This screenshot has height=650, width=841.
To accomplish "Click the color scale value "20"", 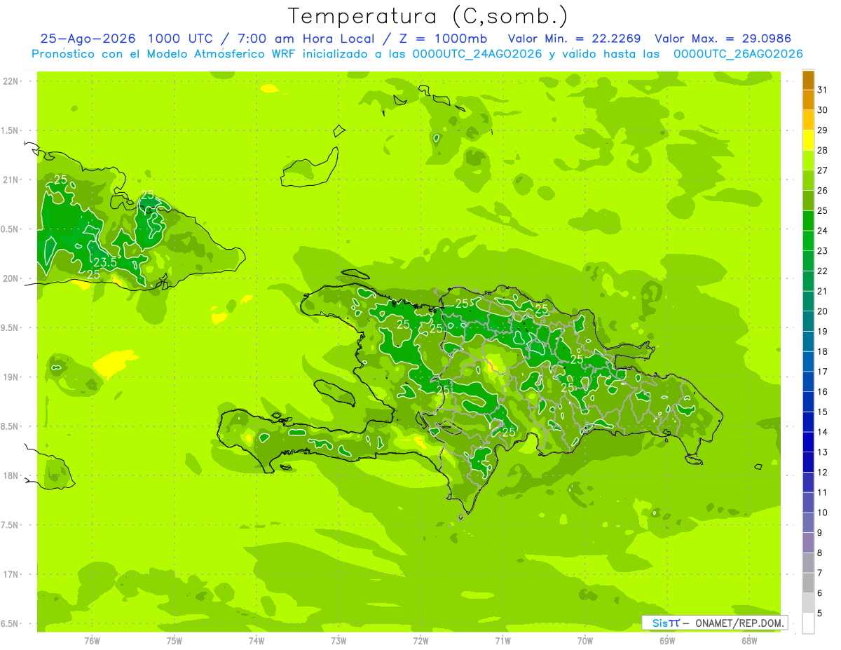I will 823,311.
